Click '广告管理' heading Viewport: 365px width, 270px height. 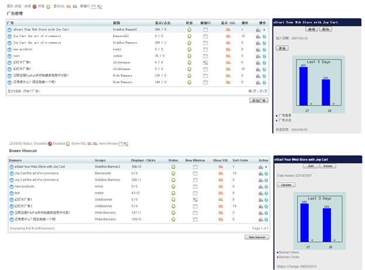15,13
